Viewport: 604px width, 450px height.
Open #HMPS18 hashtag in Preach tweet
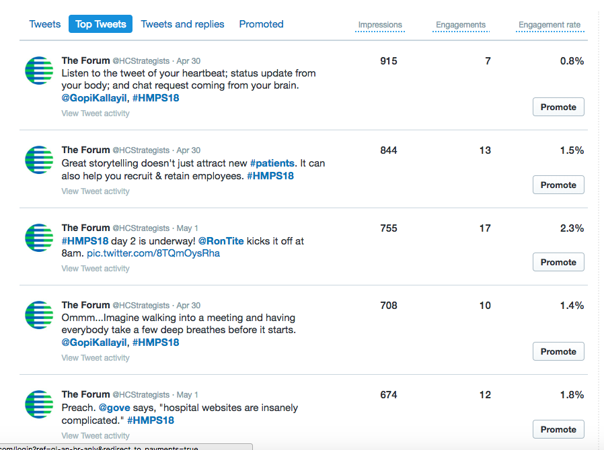point(151,420)
